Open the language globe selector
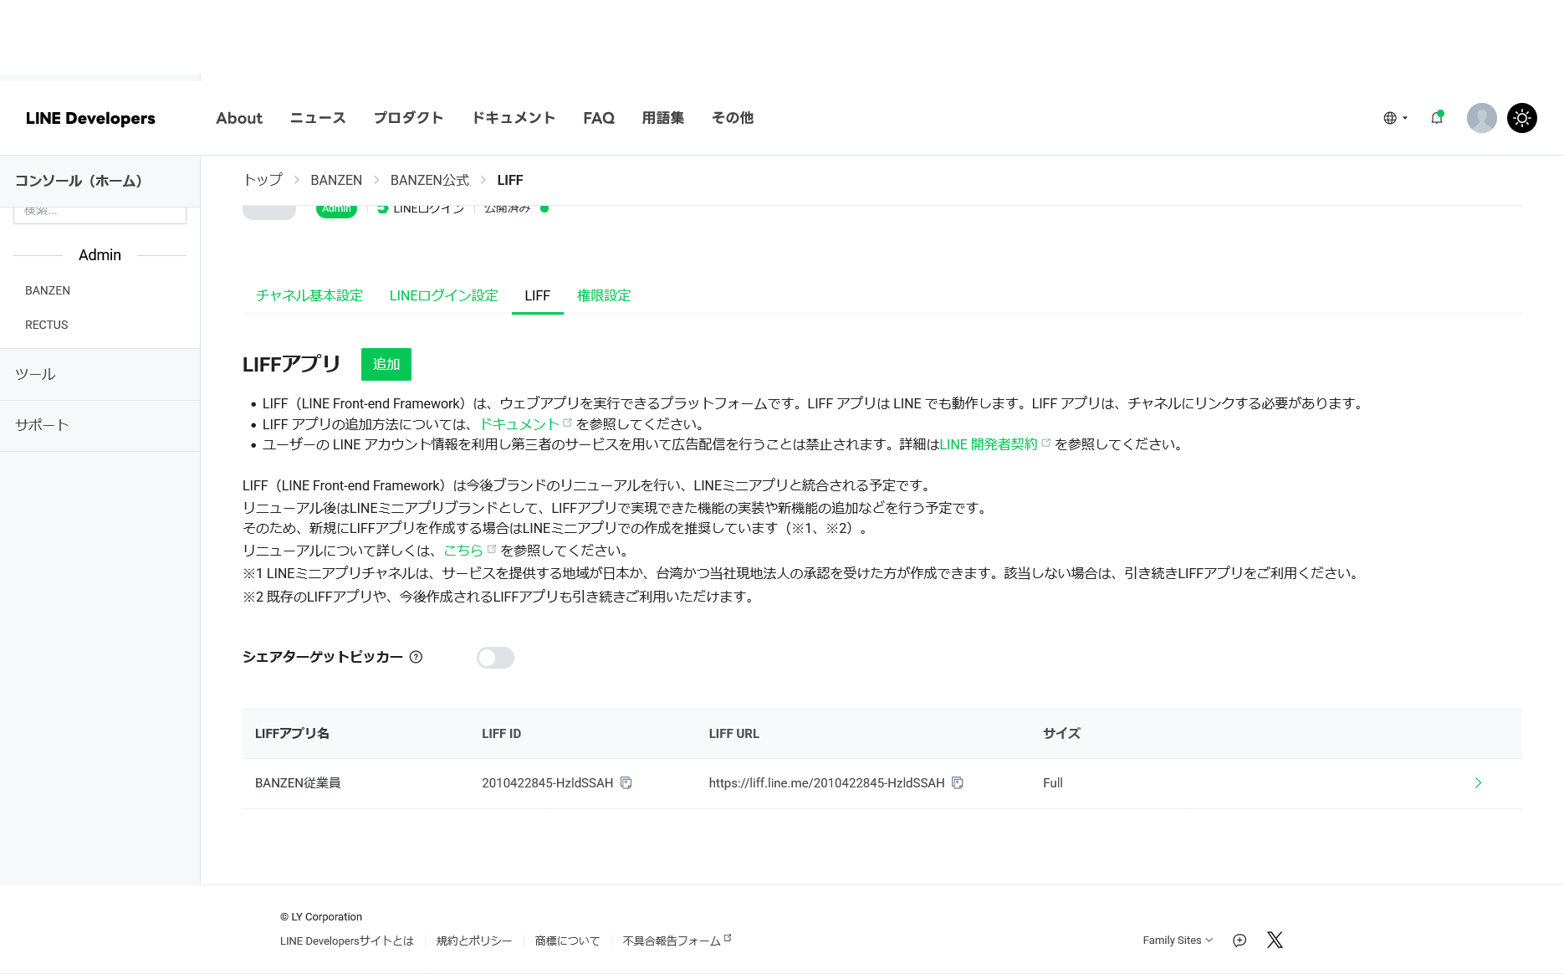Viewport: 1564px width, 974px height. (1395, 118)
